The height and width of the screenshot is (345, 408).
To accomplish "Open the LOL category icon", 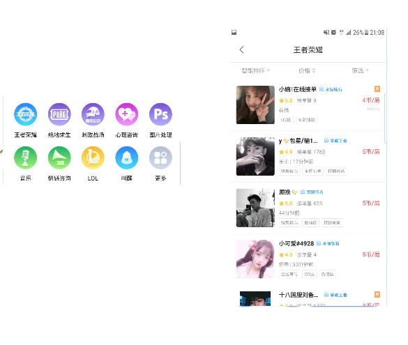I will (x=93, y=158).
